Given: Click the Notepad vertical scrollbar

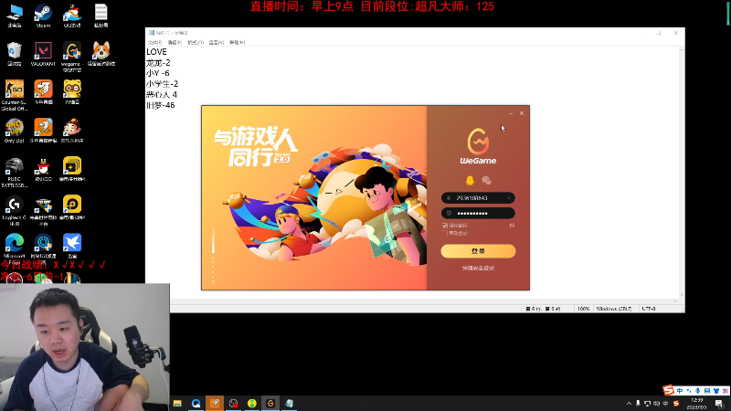Looking at the screenshot, I should (682, 173).
